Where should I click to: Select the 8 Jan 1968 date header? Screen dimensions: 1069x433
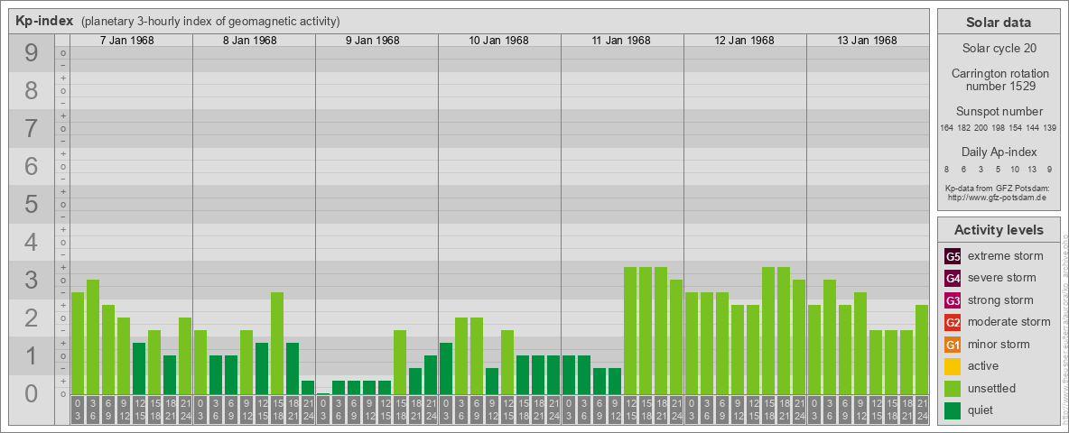click(x=249, y=41)
